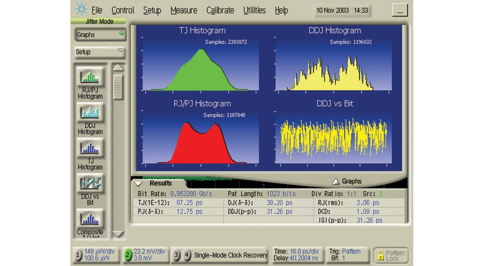Click the Pattern Lock padlock icon
Viewport: 484px width, 266px height.
(x=380, y=256)
